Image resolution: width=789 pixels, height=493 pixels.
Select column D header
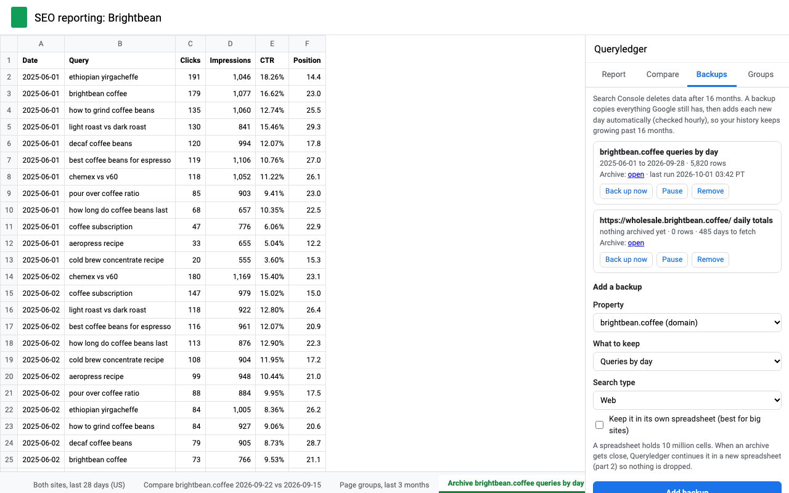[x=230, y=44]
